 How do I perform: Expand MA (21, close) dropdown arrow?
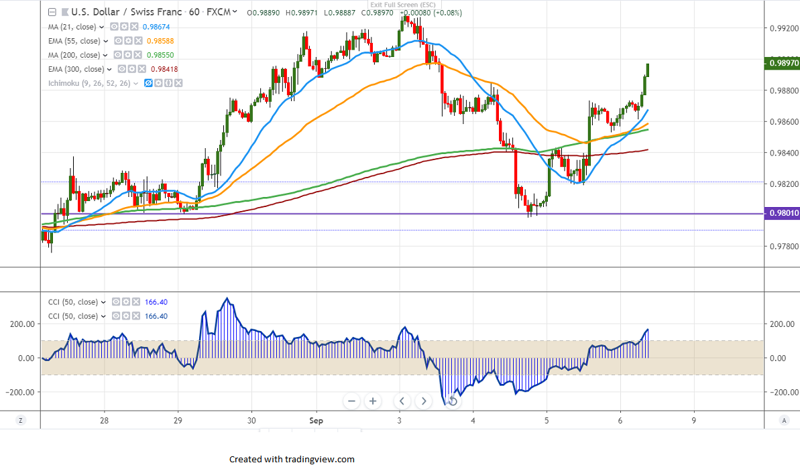(x=101, y=27)
